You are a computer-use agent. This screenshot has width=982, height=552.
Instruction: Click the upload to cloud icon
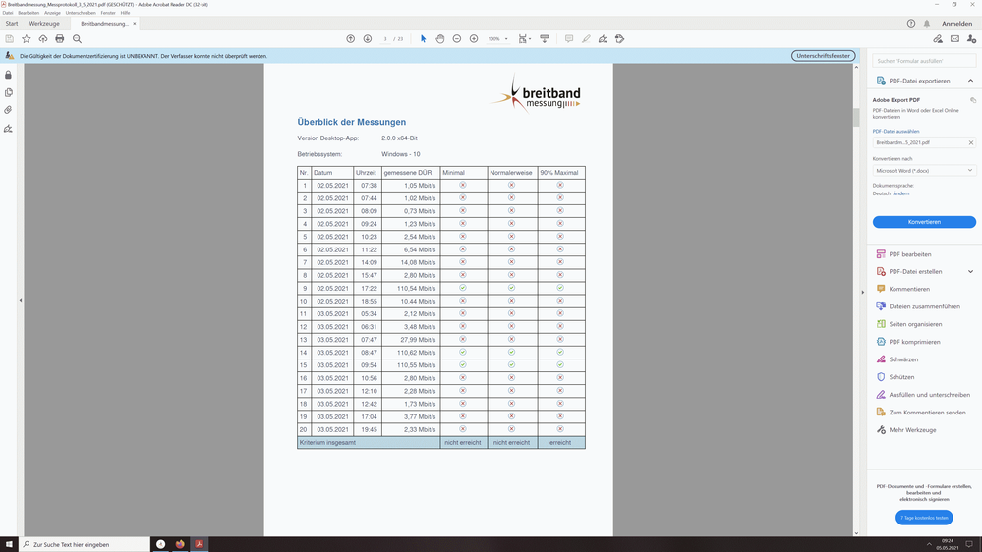coord(43,39)
